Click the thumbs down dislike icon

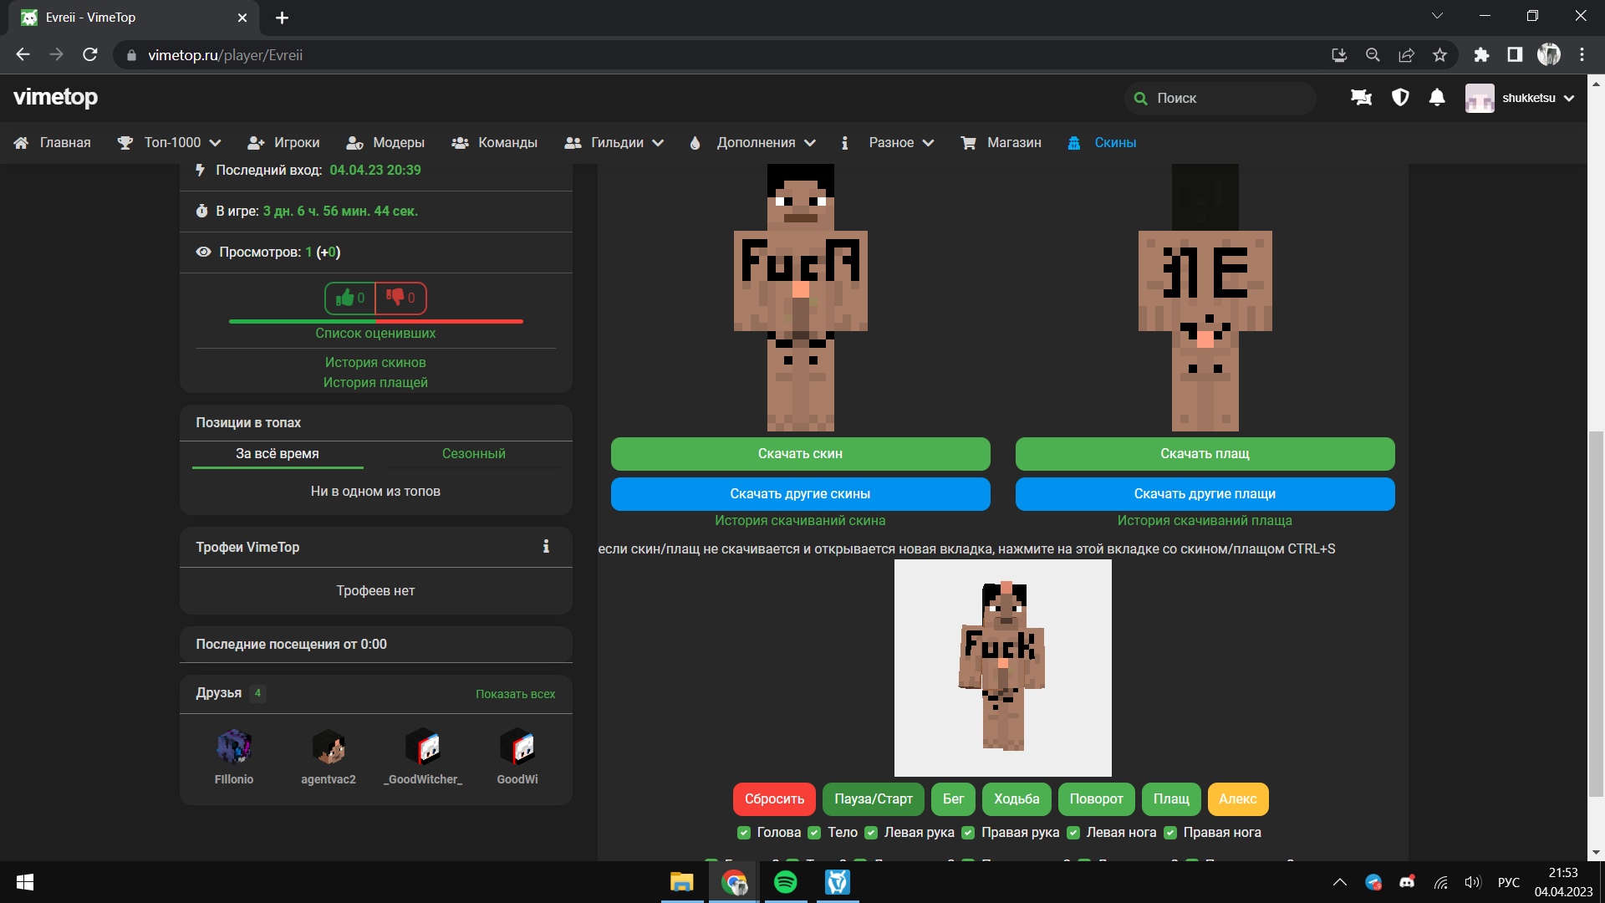point(395,298)
